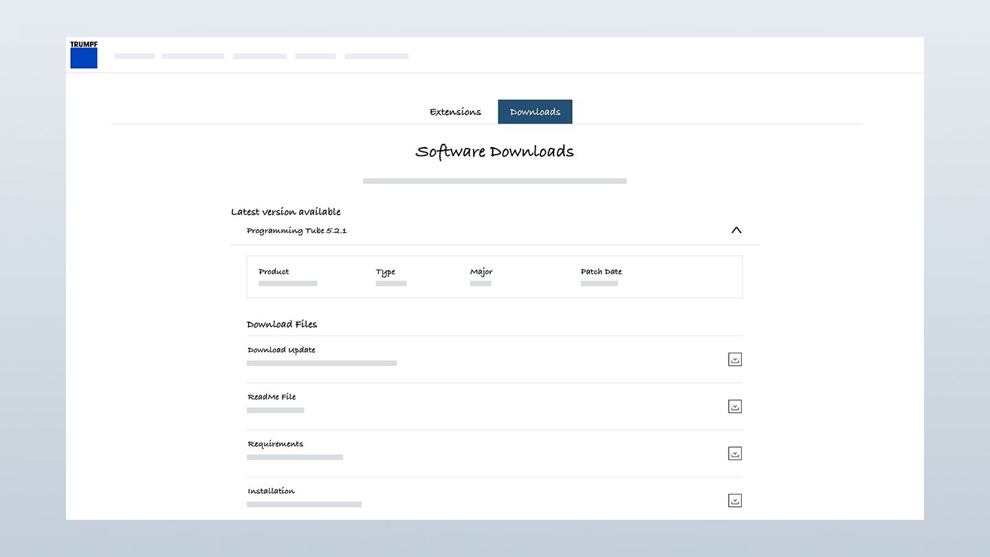
Task: Click the Installation entry title
Action: click(x=271, y=491)
